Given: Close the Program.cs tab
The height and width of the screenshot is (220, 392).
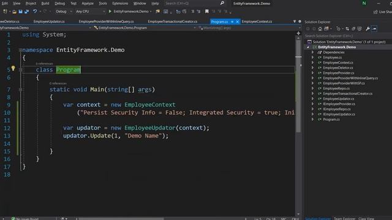Looking at the screenshot, I should 237,22.
